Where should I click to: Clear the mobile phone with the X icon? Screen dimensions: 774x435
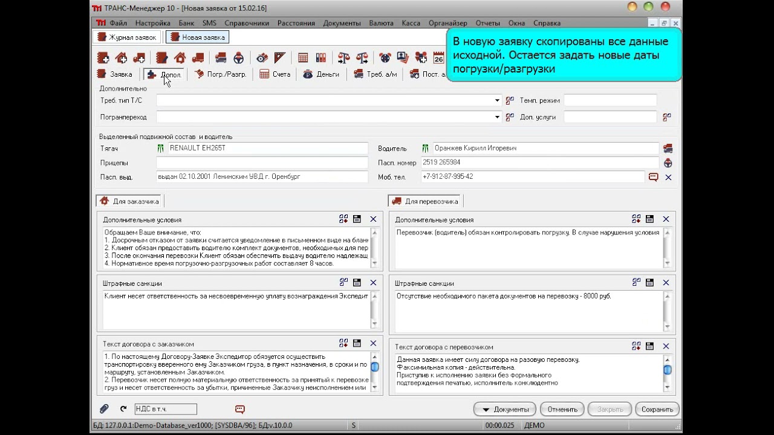coord(668,177)
